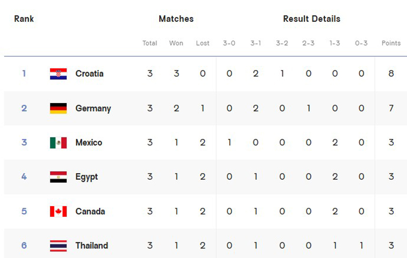Viewport: 407px width, 258px height.
Task: Open the Croatia team link
Action: (x=90, y=74)
